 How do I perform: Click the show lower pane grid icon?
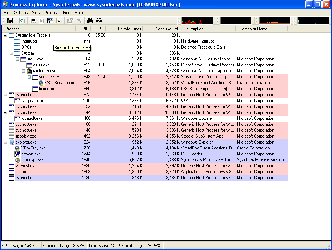(x=50, y=20)
